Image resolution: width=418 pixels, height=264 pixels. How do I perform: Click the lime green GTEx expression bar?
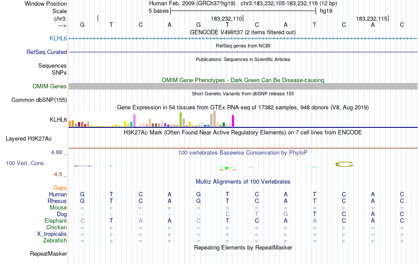click(x=180, y=119)
